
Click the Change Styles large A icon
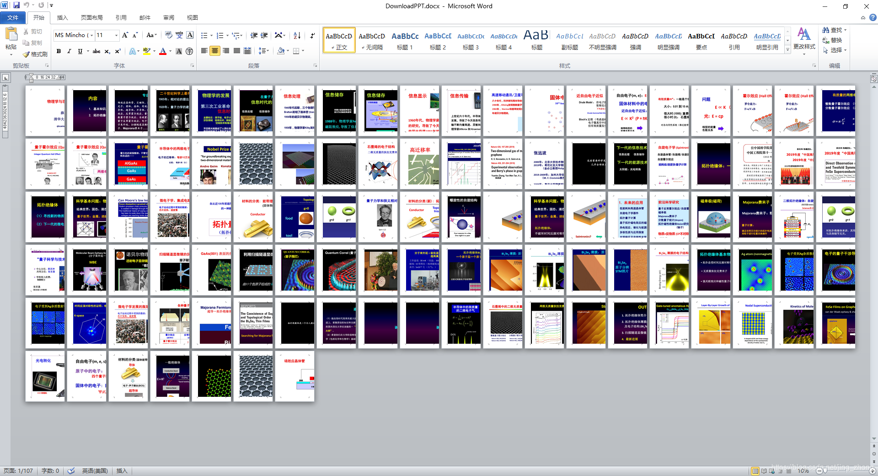tap(804, 34)
